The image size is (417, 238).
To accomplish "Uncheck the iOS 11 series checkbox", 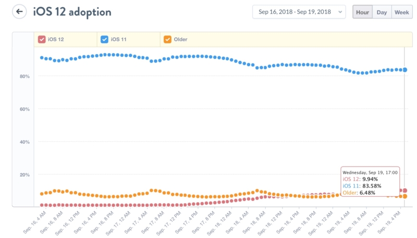I will click(x=104, y=39).
